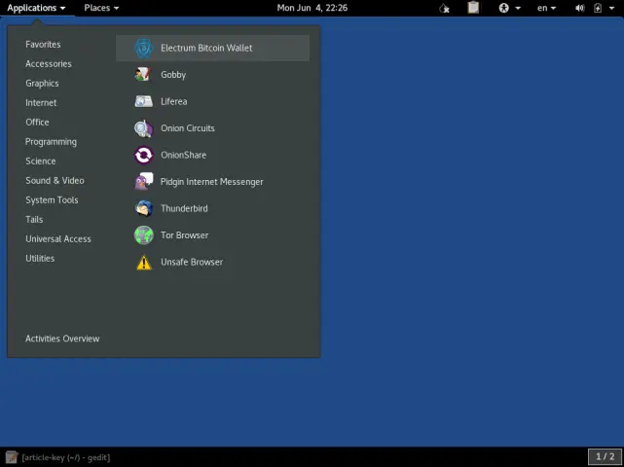Select the Programming category
Viewport: 624px width, 467px height.
[x=51, y=142]
